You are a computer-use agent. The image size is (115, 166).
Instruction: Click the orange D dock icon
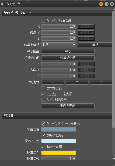click(101, 4)
